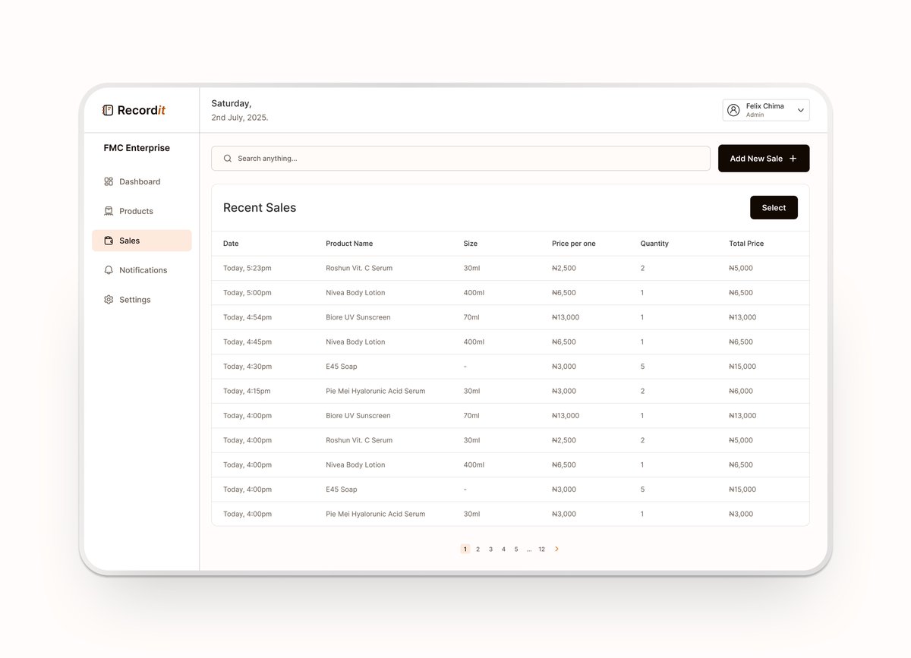Select current page 1 indicator

click(465, 549)
